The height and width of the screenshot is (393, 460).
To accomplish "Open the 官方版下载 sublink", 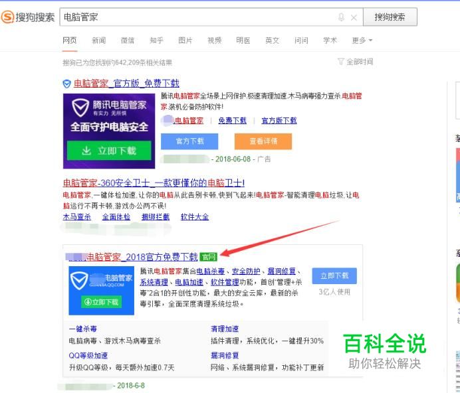I will click(x=279, y=120).
